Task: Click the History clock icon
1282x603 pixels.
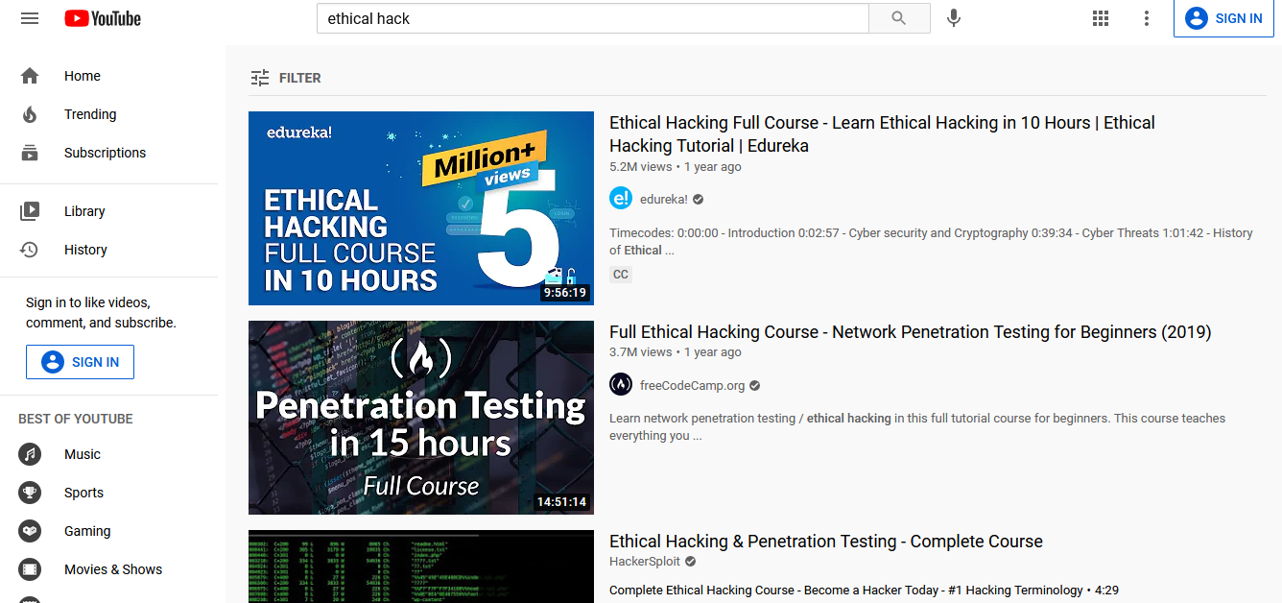Action: tap(30, 250)
